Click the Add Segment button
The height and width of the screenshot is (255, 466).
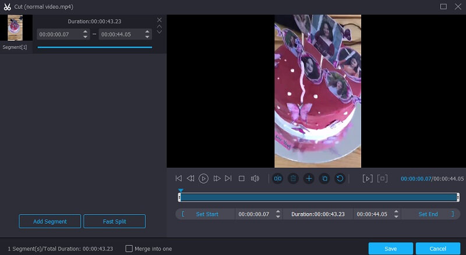(x=50, y=221)
